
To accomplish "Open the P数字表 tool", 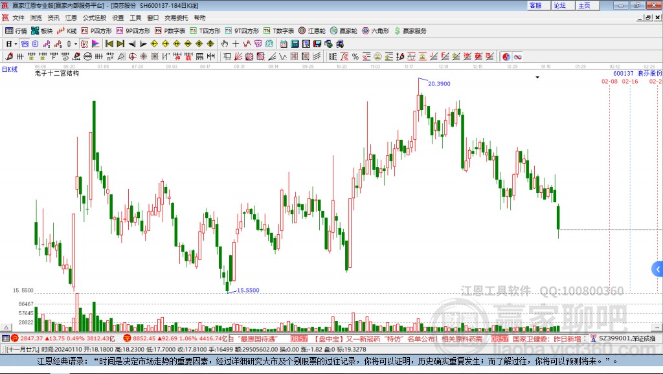I will pos(170,31).
